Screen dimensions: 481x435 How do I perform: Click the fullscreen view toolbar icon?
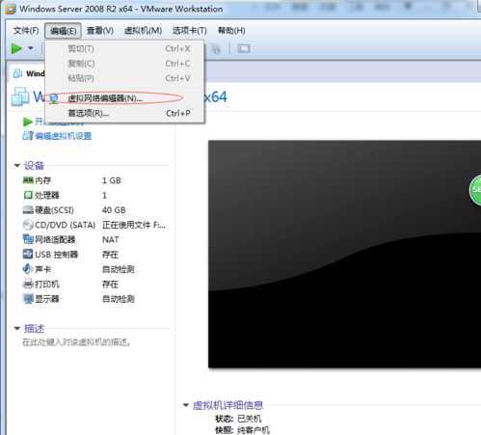click(x=244, y=49)
